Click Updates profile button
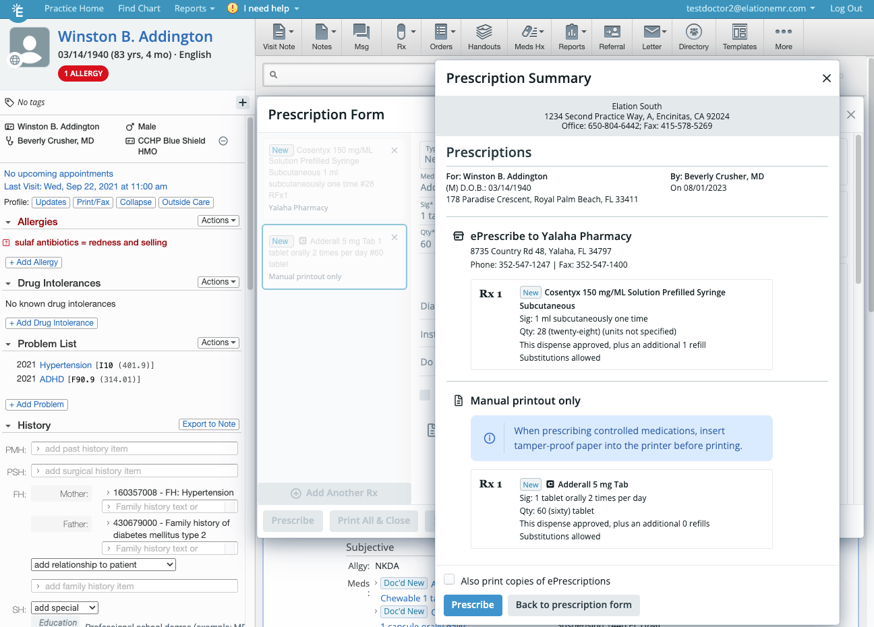 [x=51, y=202]
